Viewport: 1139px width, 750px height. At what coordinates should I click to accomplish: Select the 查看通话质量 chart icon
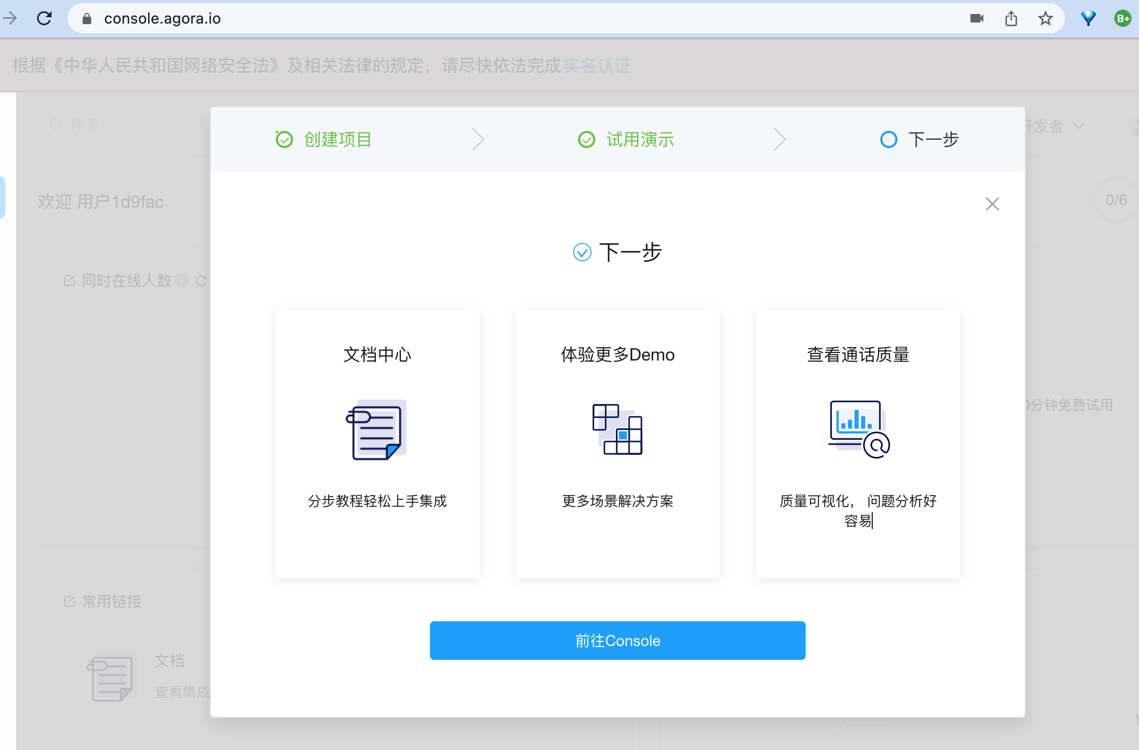pos(859,429)
